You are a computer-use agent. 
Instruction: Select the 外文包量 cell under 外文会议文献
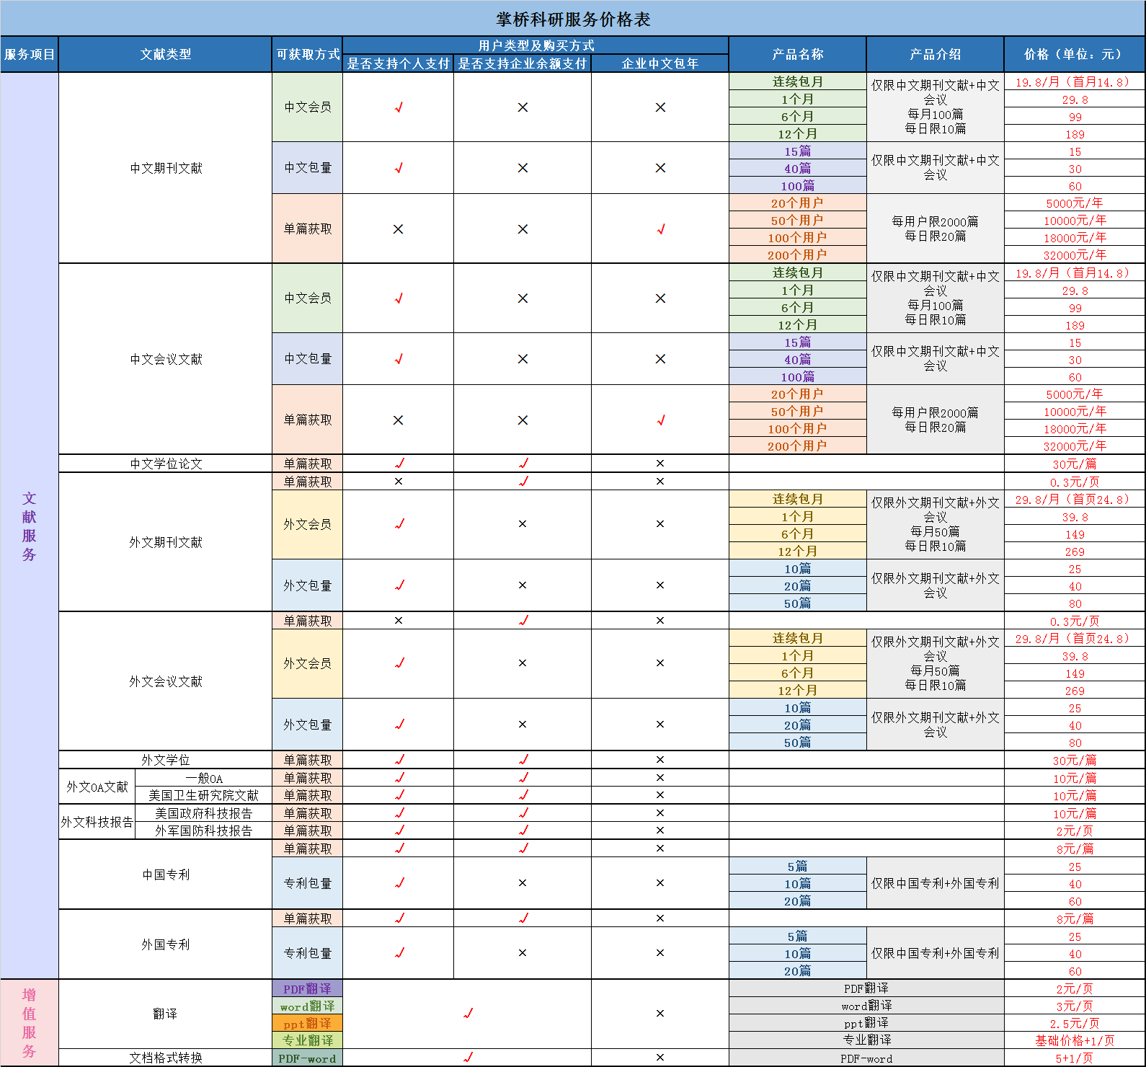click(307, 725)
